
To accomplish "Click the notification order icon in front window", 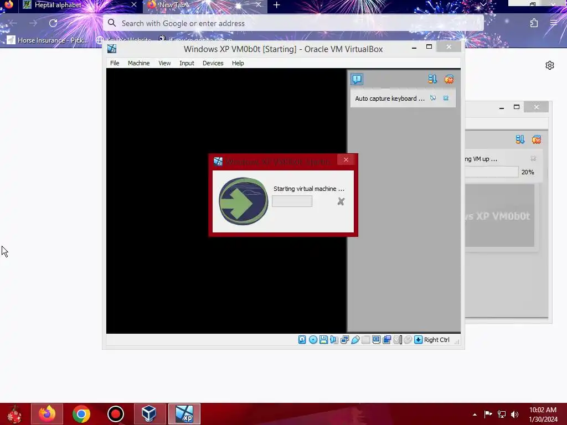I will click(x=432, y=79).
